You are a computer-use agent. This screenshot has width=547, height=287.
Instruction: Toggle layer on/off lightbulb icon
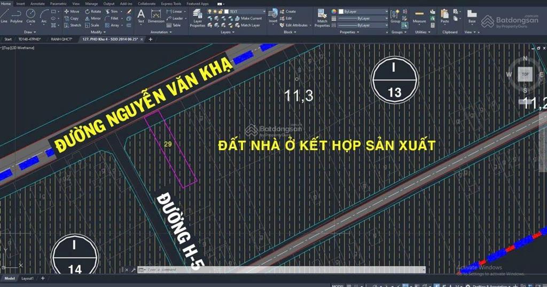pos(209,12)
